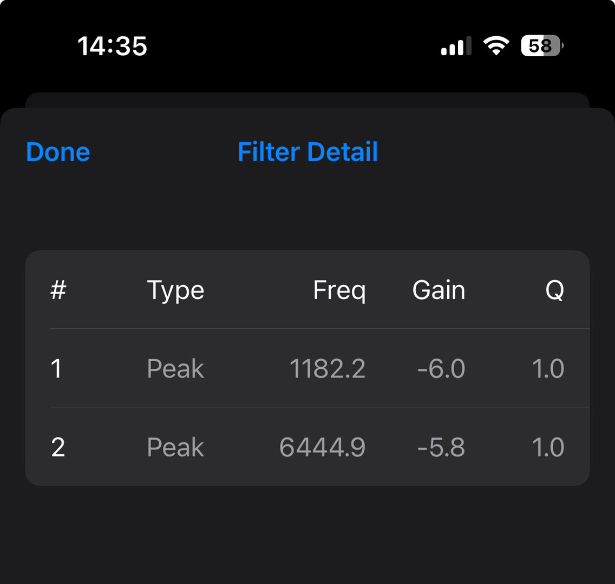Tap the Freq column header
Image resolution: width=615 pixels, height=584 pixels.
339,291
